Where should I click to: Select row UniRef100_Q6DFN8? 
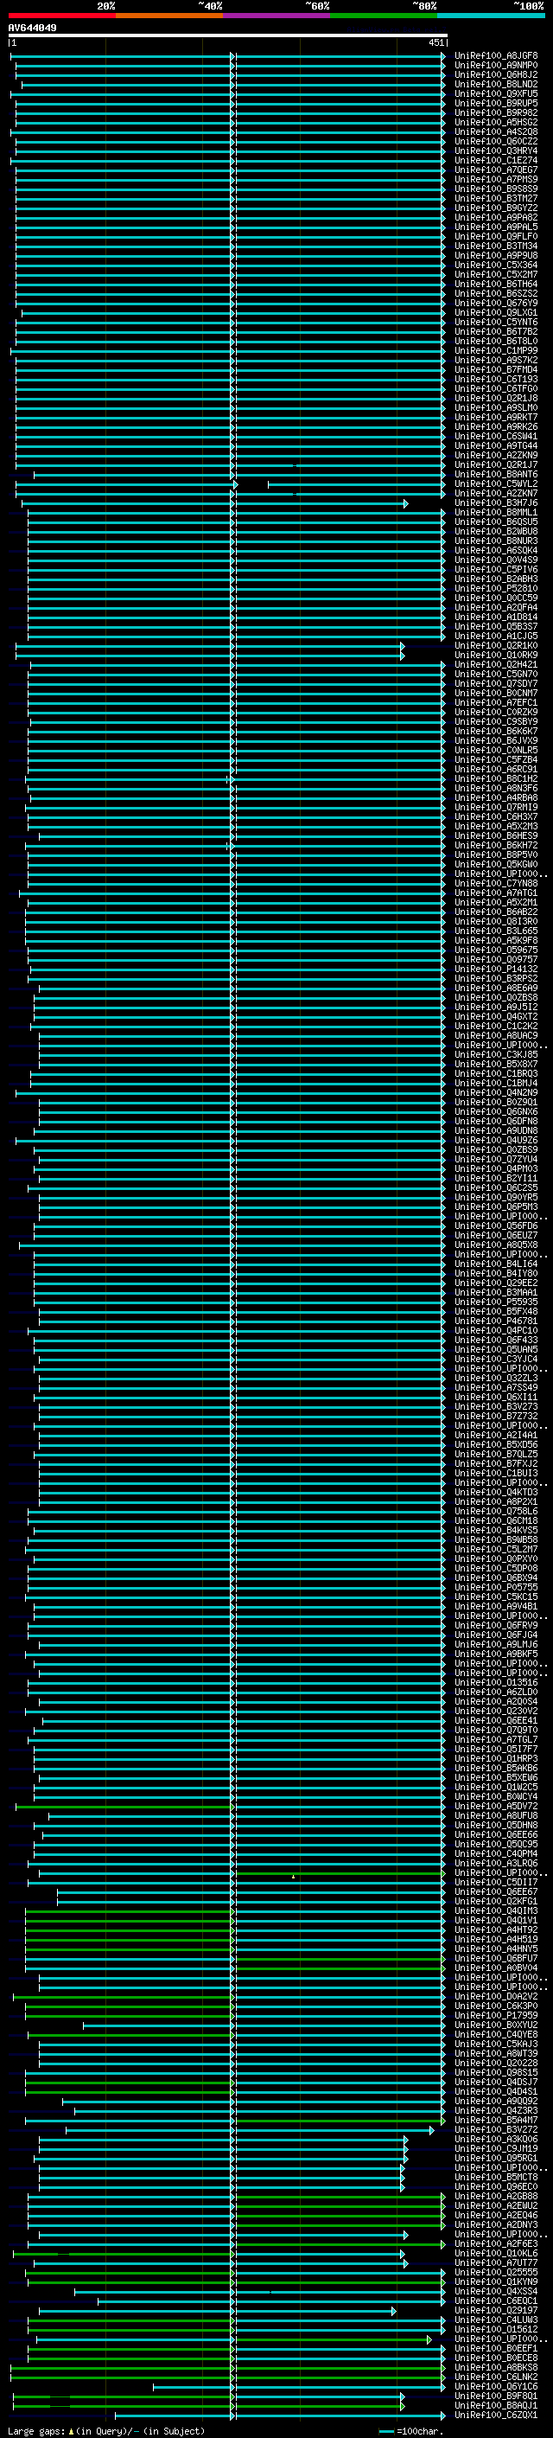pyautogui.click(x=495, y=1121)
